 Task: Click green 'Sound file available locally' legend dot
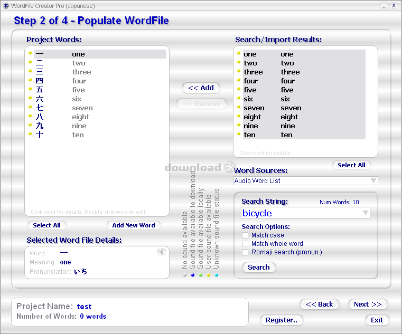click(201, 275)
